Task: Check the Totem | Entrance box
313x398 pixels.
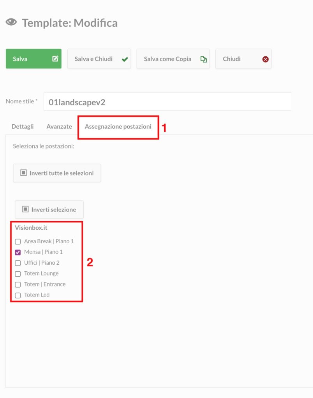Action: pyautogui.click(x=18, y=285)
